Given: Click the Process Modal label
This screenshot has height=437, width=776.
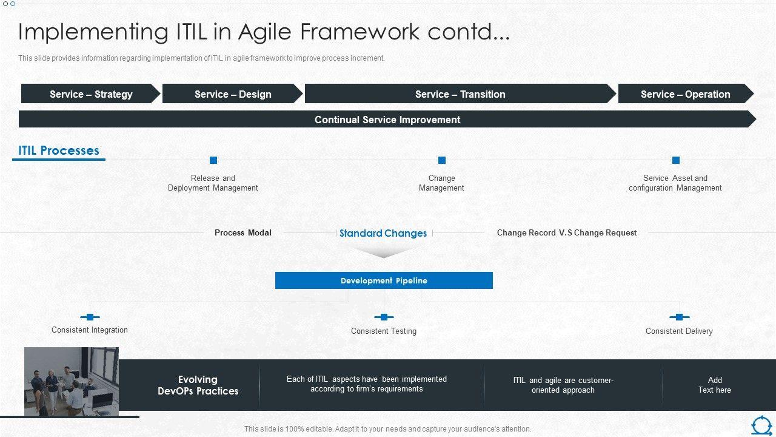Looking at the screenshot, I should (x=243, y=232).
